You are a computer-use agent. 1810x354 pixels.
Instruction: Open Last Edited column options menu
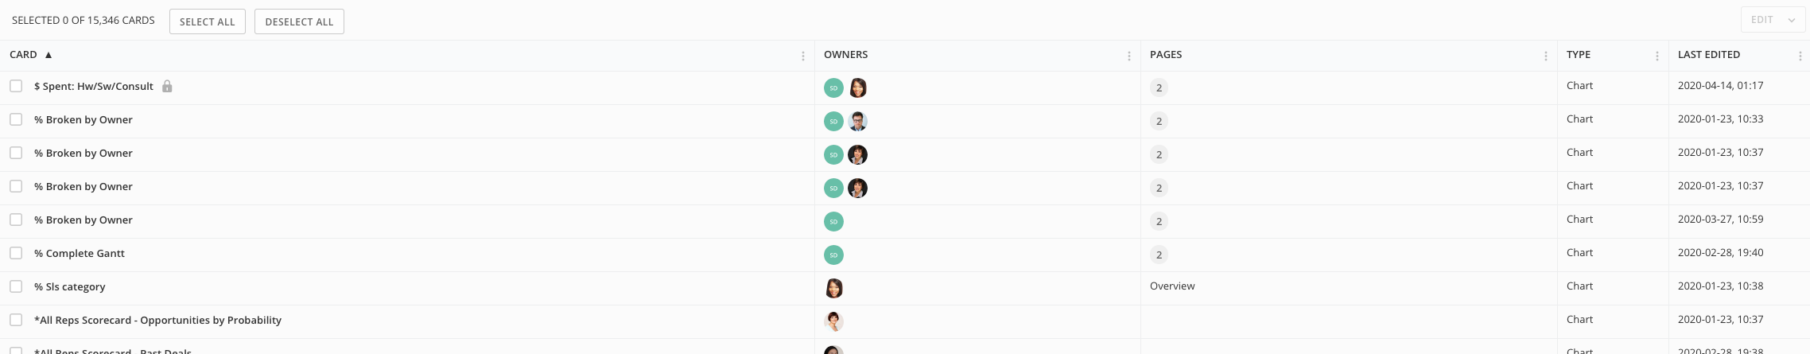click(x=1800, y=56)
